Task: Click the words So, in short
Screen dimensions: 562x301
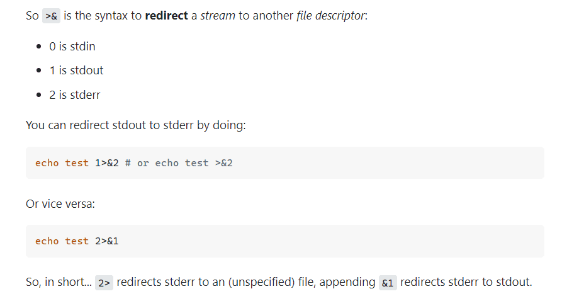Action: [x=59, y=282]
